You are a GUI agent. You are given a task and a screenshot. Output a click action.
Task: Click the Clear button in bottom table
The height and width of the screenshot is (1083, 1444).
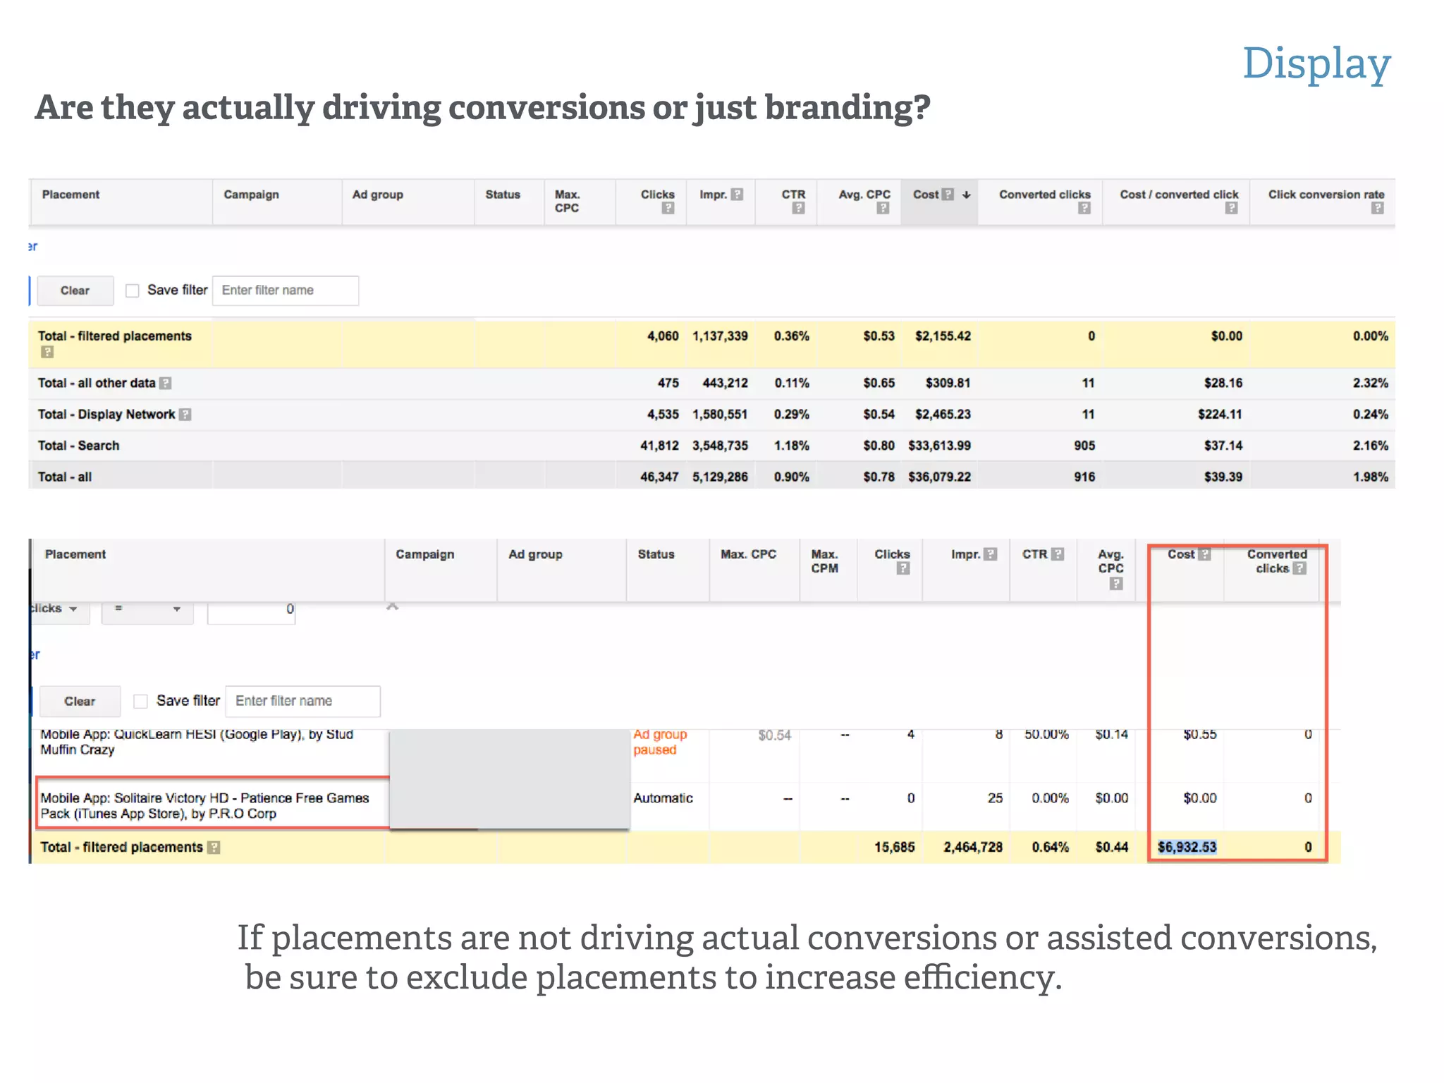tap(80, 702)
